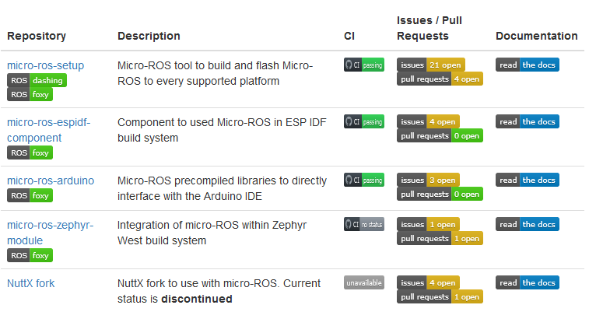Open the pull requests 4 open badge
Image resolution: width=596 pixels, height=326 pixels.
pyautogui.click(x=440, y=79)
